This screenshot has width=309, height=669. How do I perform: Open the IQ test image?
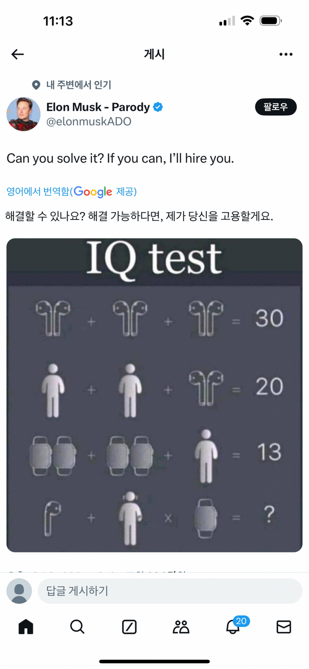coord(154,395)
